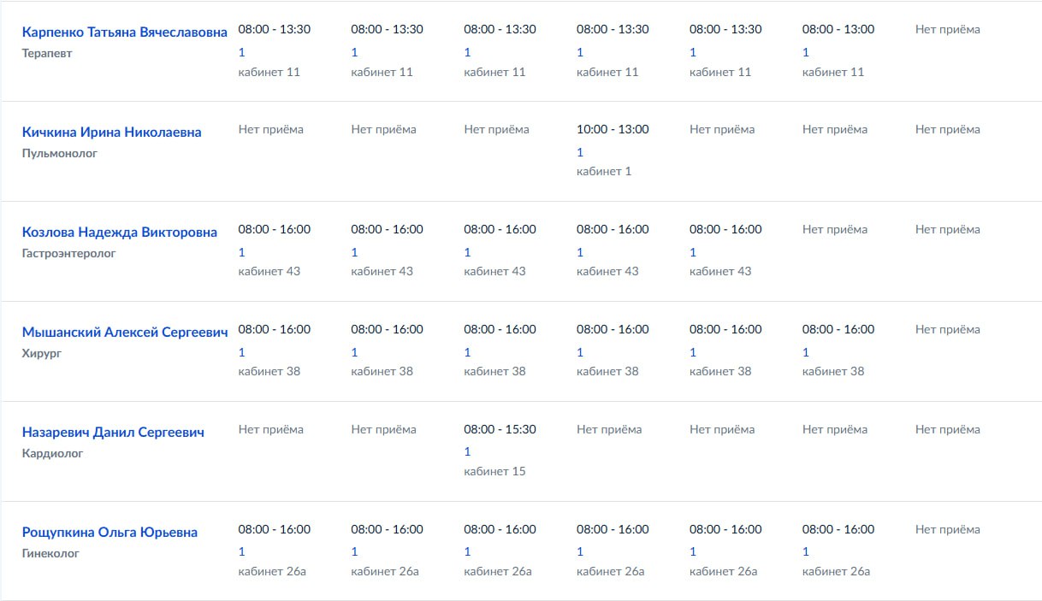Click last available slot link in Мышанский row
This screenshot has height=601, width=1042.
[806, 352]
